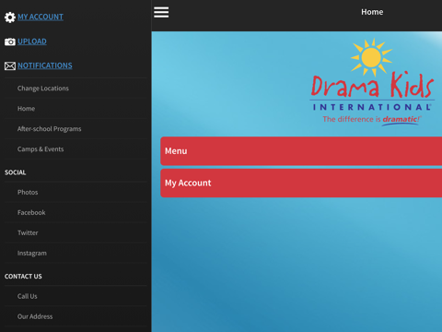Click the gear icon beside My Account
Screen dimensions: 442x332
tap(10, 18)
